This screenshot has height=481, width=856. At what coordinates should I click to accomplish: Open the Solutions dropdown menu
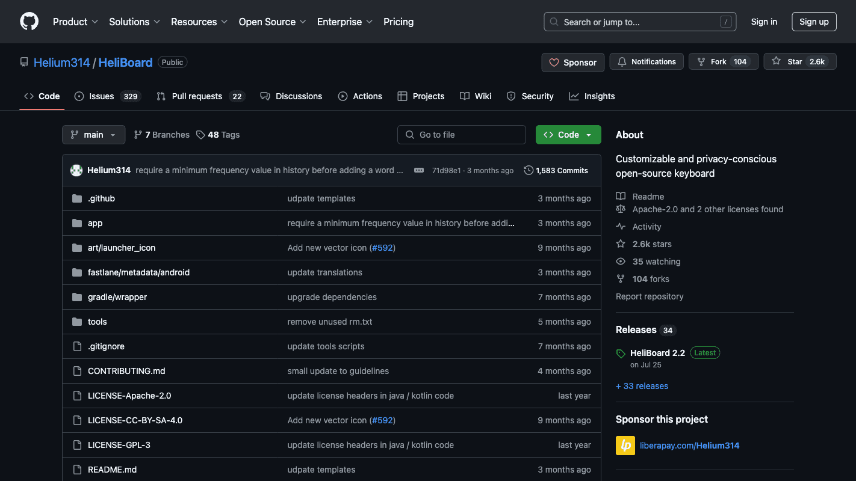pos(134,22)
